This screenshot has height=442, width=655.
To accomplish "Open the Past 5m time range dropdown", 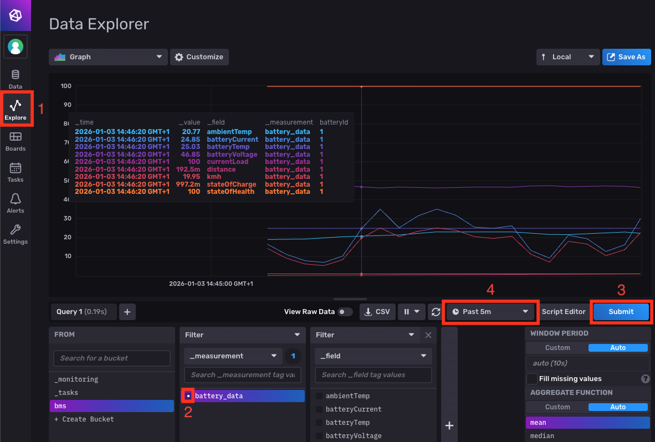I will click(x=490, y=311).
